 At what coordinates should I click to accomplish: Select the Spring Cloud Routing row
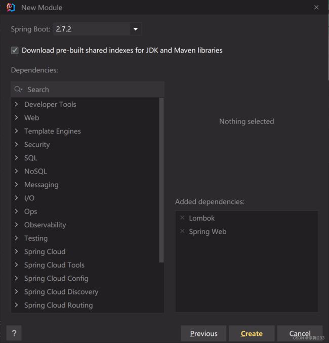[x=86, y=305]
